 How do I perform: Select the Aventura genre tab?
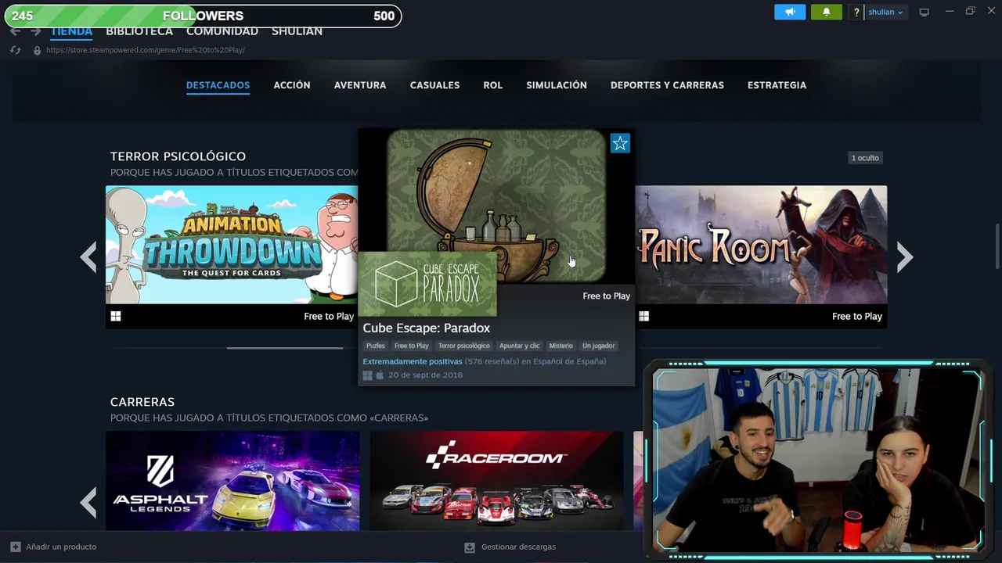coord(360,85)
